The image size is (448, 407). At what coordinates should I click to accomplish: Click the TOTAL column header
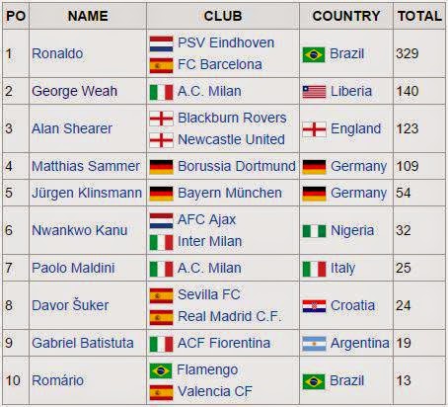419,16
